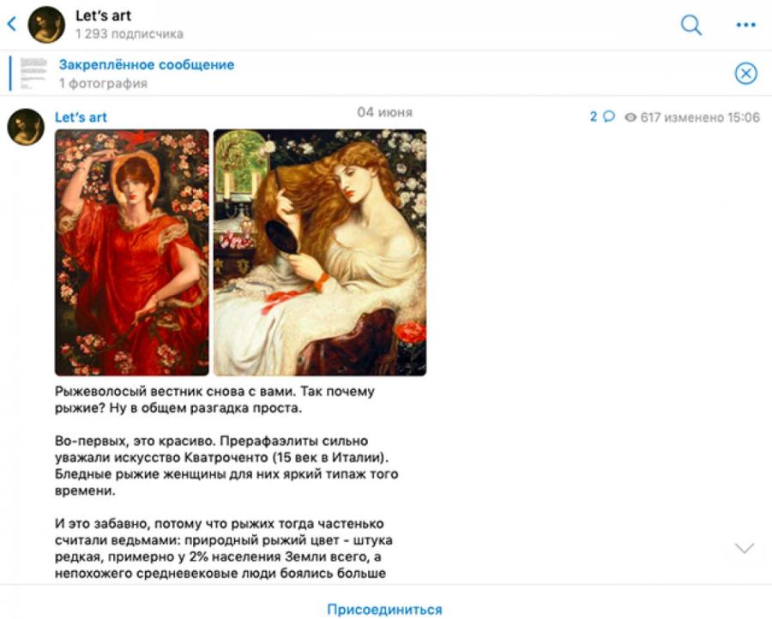
Task: Click the post author avatar
Action: pyautogui.click(x=26, y=127)
